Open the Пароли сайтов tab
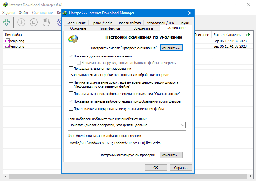The height and width of the screenshot is (181, 256). click(x=129, y=23)
